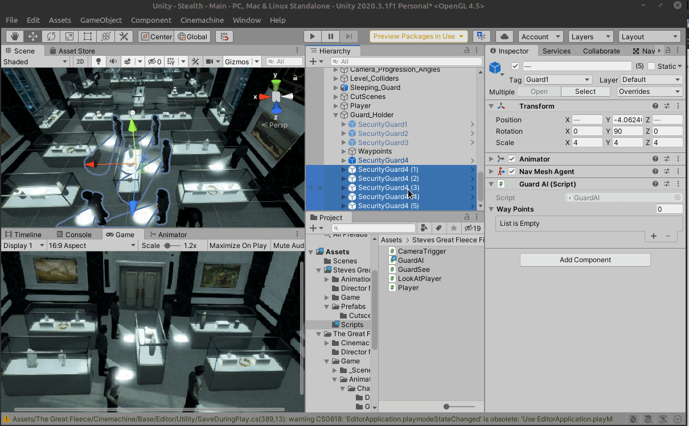The image size is (689, 426).
Task: Open the Collab icon in toolbar
Action: tap(481, 36)
